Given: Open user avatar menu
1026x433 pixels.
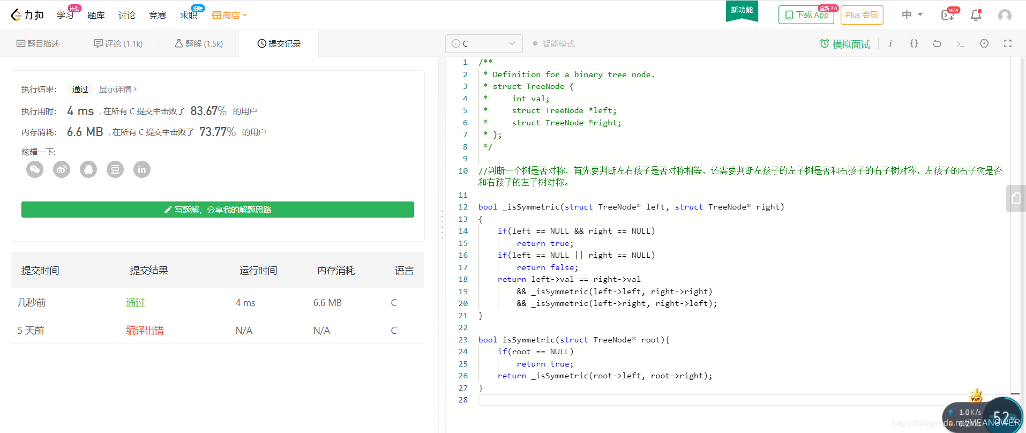Looking at the screenshot, I should pyautogui.click(x=1005, y=15).
